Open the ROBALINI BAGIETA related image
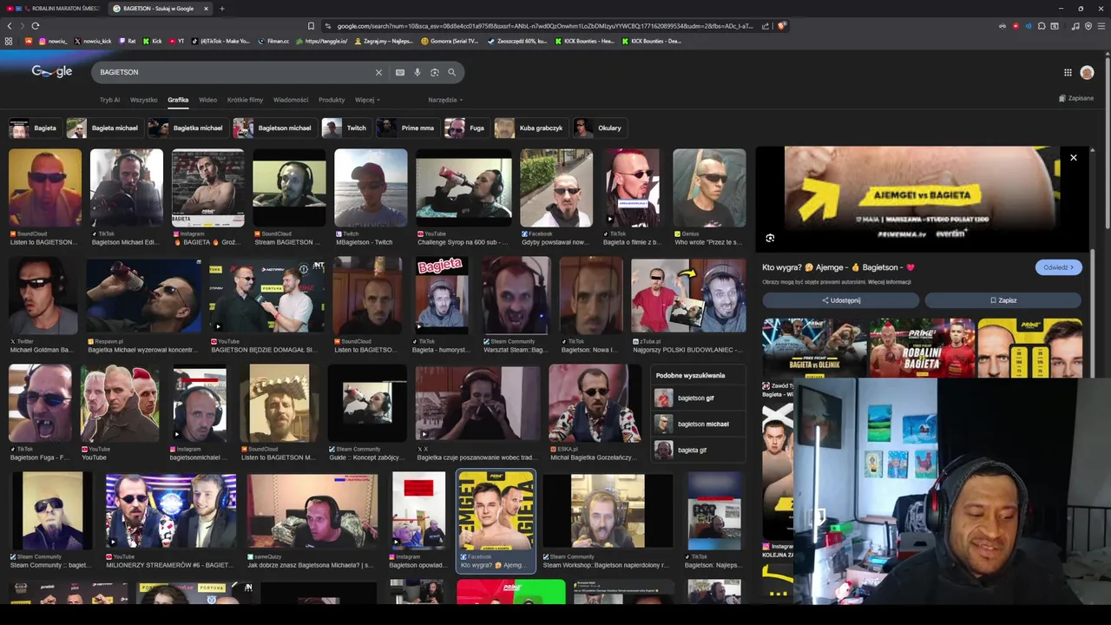Image resolution: width=1111 pixels, height=625 pixels. [x=922, y=347]
